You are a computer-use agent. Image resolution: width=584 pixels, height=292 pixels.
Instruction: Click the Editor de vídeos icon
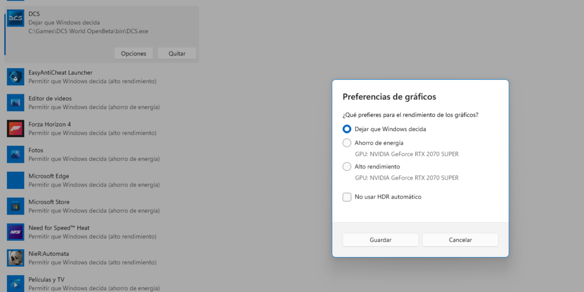pyautogui.click(x=15, y=103)
